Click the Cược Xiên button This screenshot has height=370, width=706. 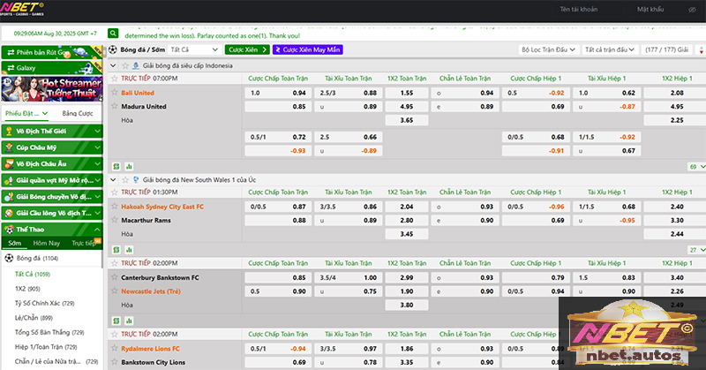247,50
